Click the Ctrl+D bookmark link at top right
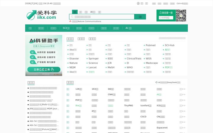Screen dimensions: 213x133 coord(182,3)
